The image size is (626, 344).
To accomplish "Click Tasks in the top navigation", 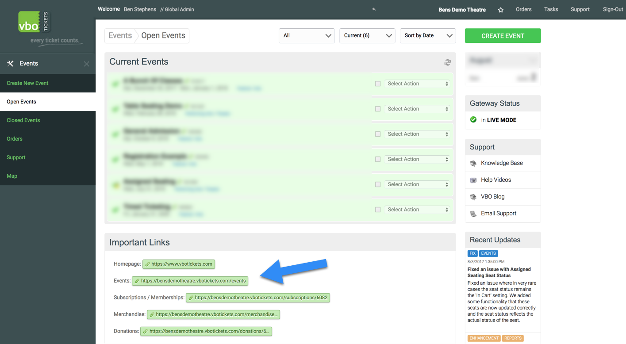I will click(551, 9).
